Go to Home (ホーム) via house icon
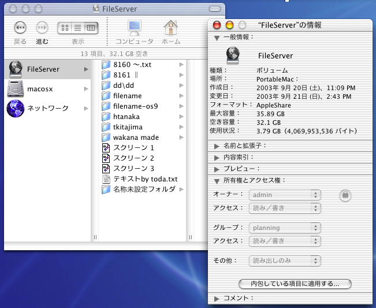This screenshot has height=308, width=376. [170, 28]
